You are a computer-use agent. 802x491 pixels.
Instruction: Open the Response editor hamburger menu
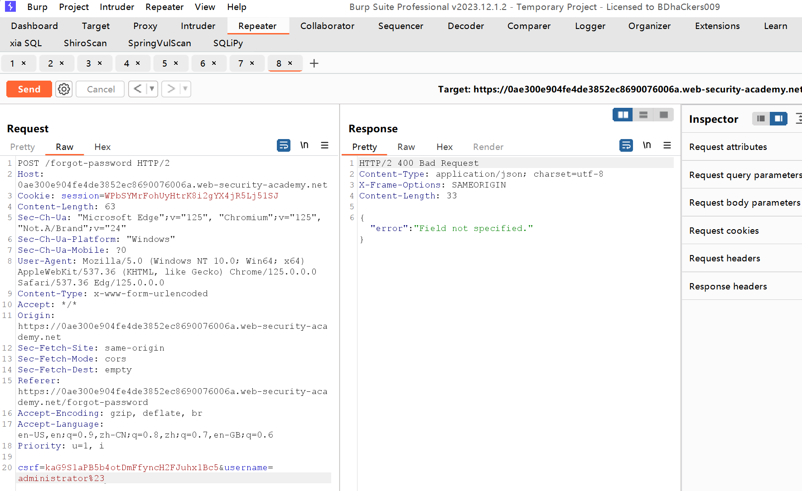[x=667, y=145]
